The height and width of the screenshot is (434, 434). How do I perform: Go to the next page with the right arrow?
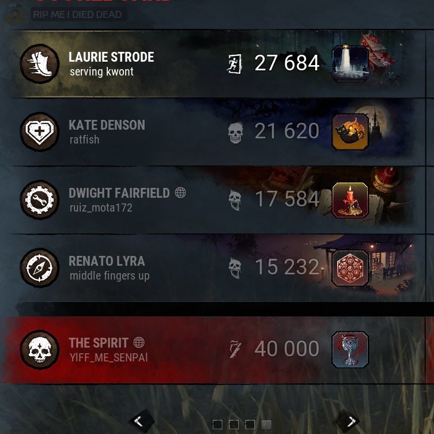click(348, 421)
